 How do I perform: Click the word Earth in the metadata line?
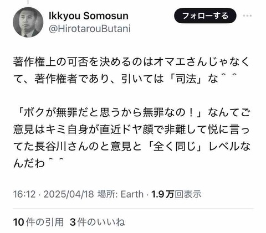tap(132, 194)
